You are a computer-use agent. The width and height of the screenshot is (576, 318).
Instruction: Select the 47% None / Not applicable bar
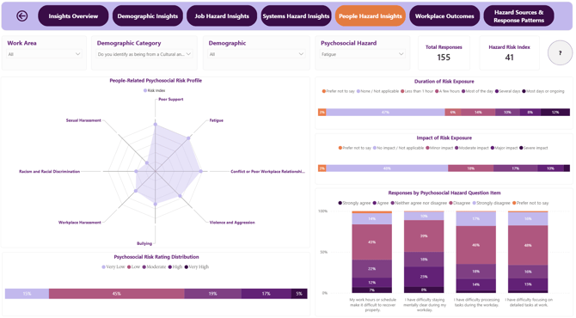(x=385, y=113)
